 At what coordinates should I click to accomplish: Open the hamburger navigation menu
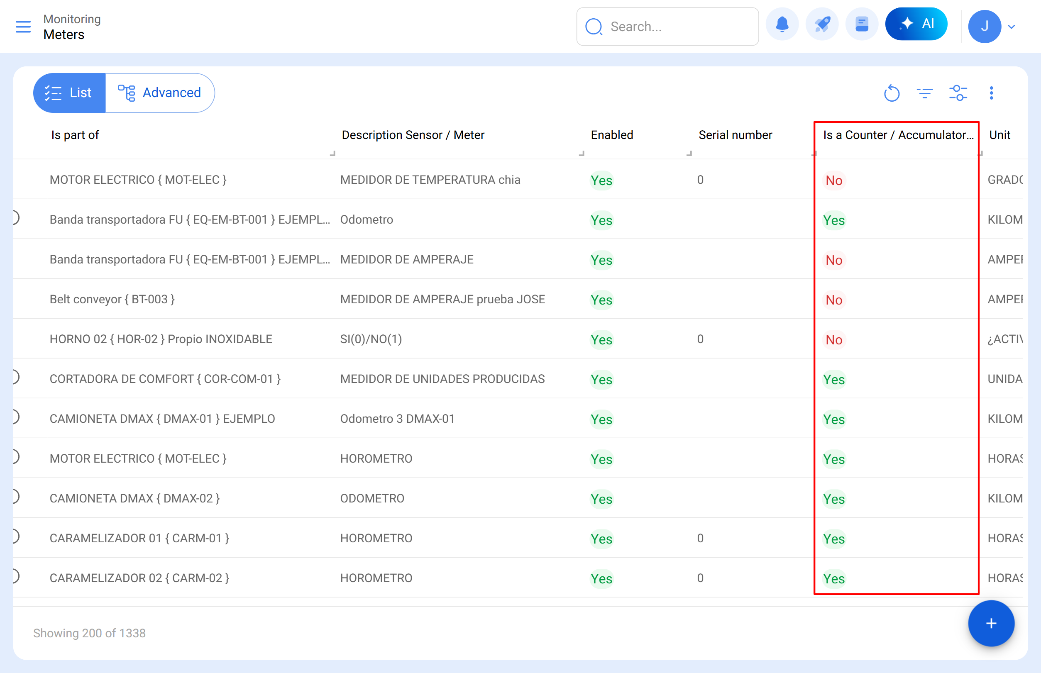[23, 27]
